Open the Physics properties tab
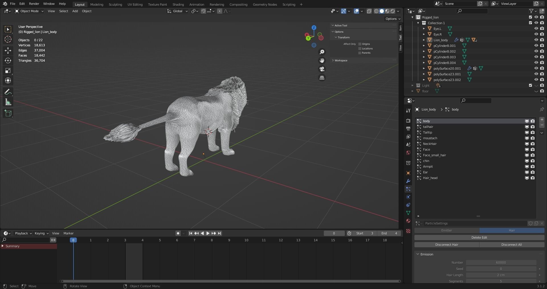The width and height of the screenshot is (547, 289). (x=408, y=197)
